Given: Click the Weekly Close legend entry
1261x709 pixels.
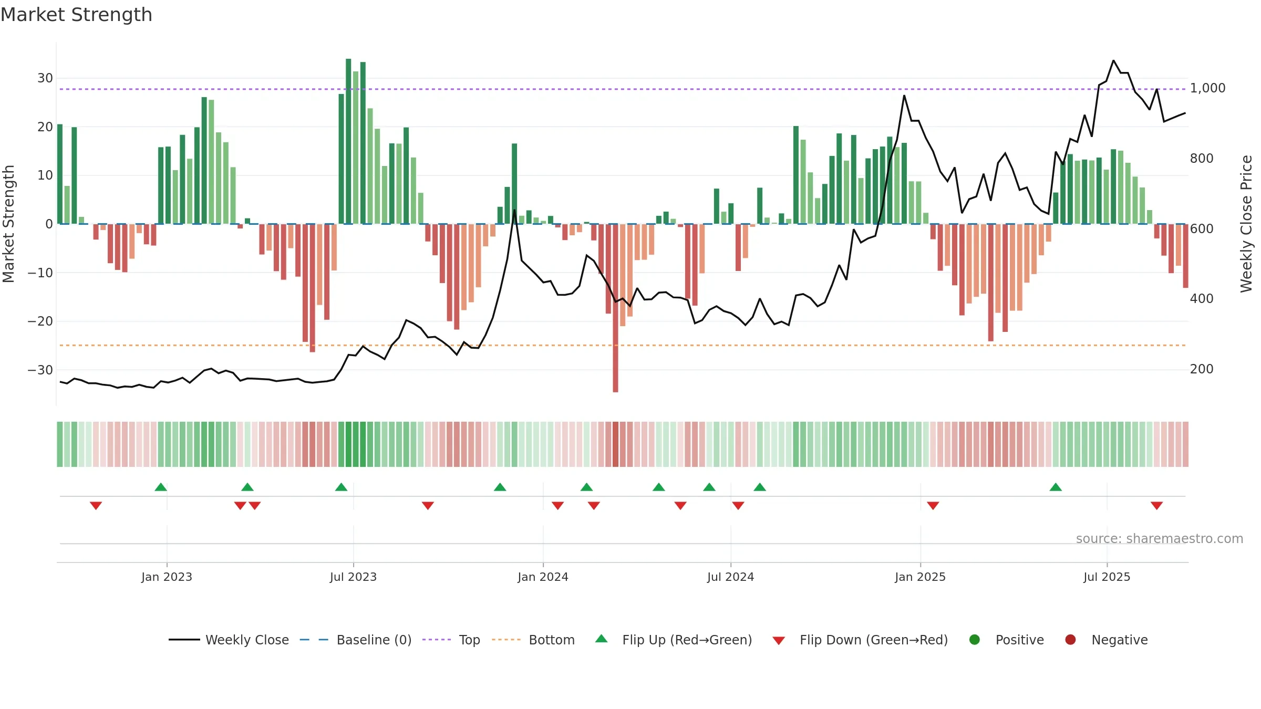Looking at the screenshot, I should point(229,640).
